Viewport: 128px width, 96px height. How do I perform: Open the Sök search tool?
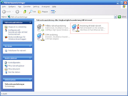pyautogui.click(x=32, y=12)
